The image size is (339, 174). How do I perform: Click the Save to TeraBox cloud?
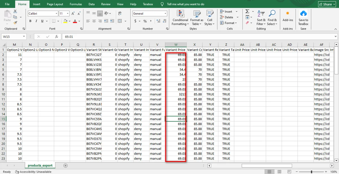tap(303, 13)
